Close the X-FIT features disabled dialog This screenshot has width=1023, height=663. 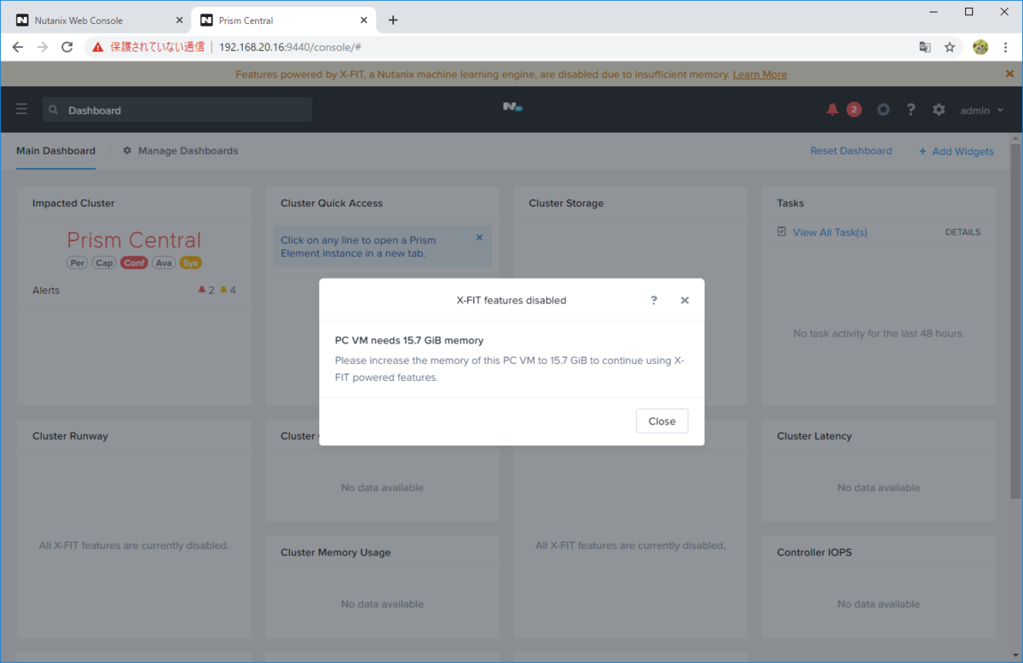point(662,421)
